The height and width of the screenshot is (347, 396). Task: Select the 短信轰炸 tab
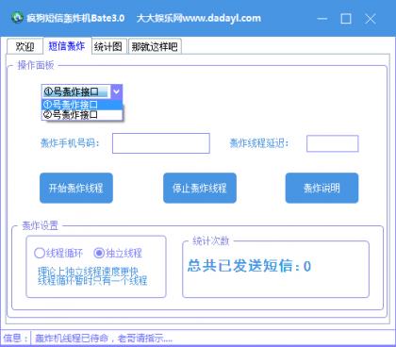coord(67,46)
